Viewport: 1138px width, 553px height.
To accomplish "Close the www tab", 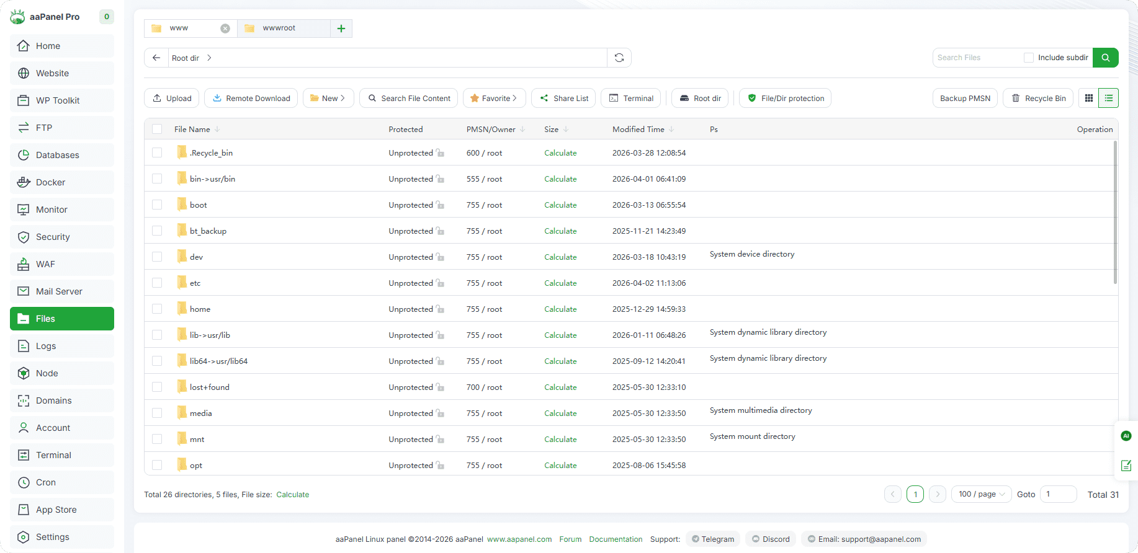I will [225, 29].
